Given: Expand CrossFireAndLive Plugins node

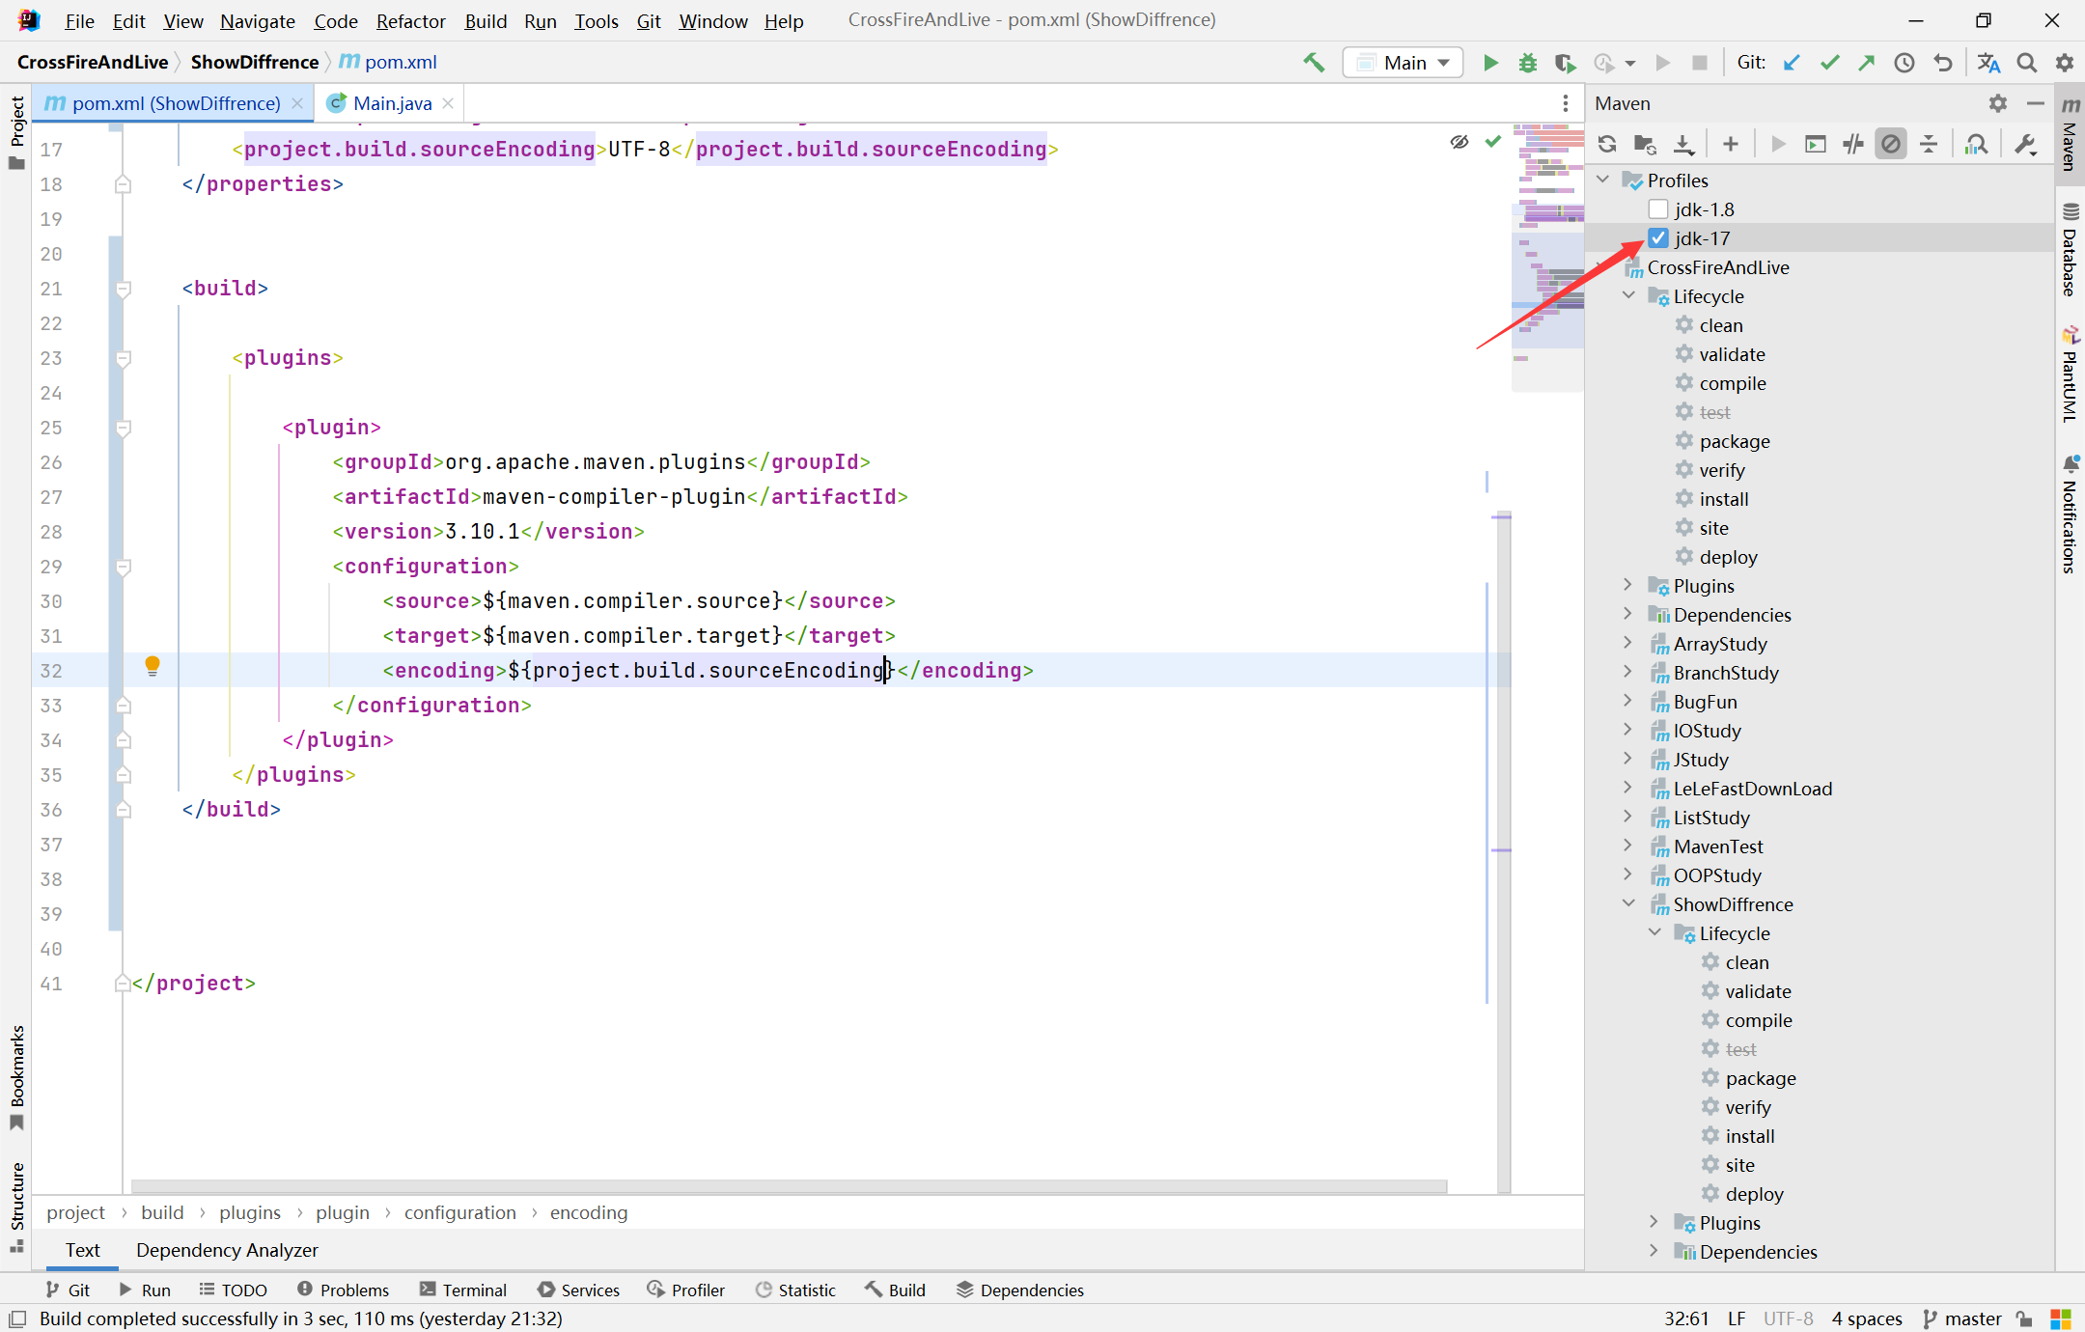Looking at the screenshot, I should pyautogui.click(x=1629, y=585).
